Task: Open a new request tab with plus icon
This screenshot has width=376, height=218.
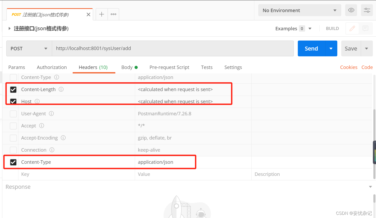Action: pos(102,14)
